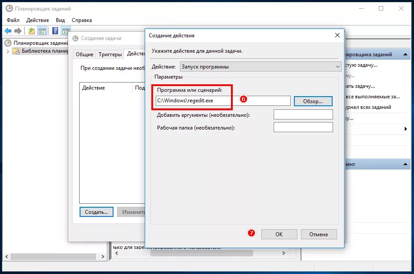Click the Back arrow toolbar icon
The height and width of the screenshot is (274, 414).
[8, 31]
